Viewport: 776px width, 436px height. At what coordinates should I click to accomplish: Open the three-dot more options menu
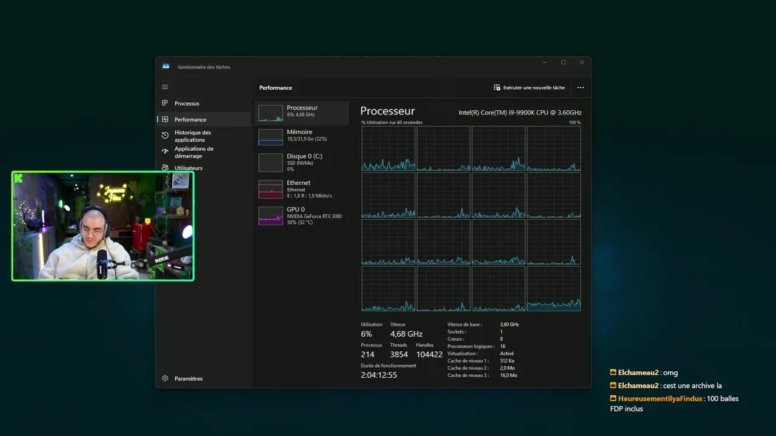point(581,87)
